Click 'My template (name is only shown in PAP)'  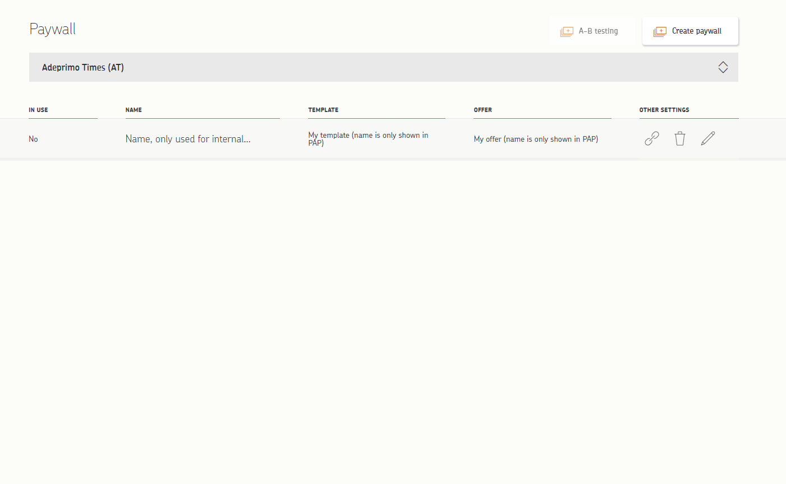(368, 139)
